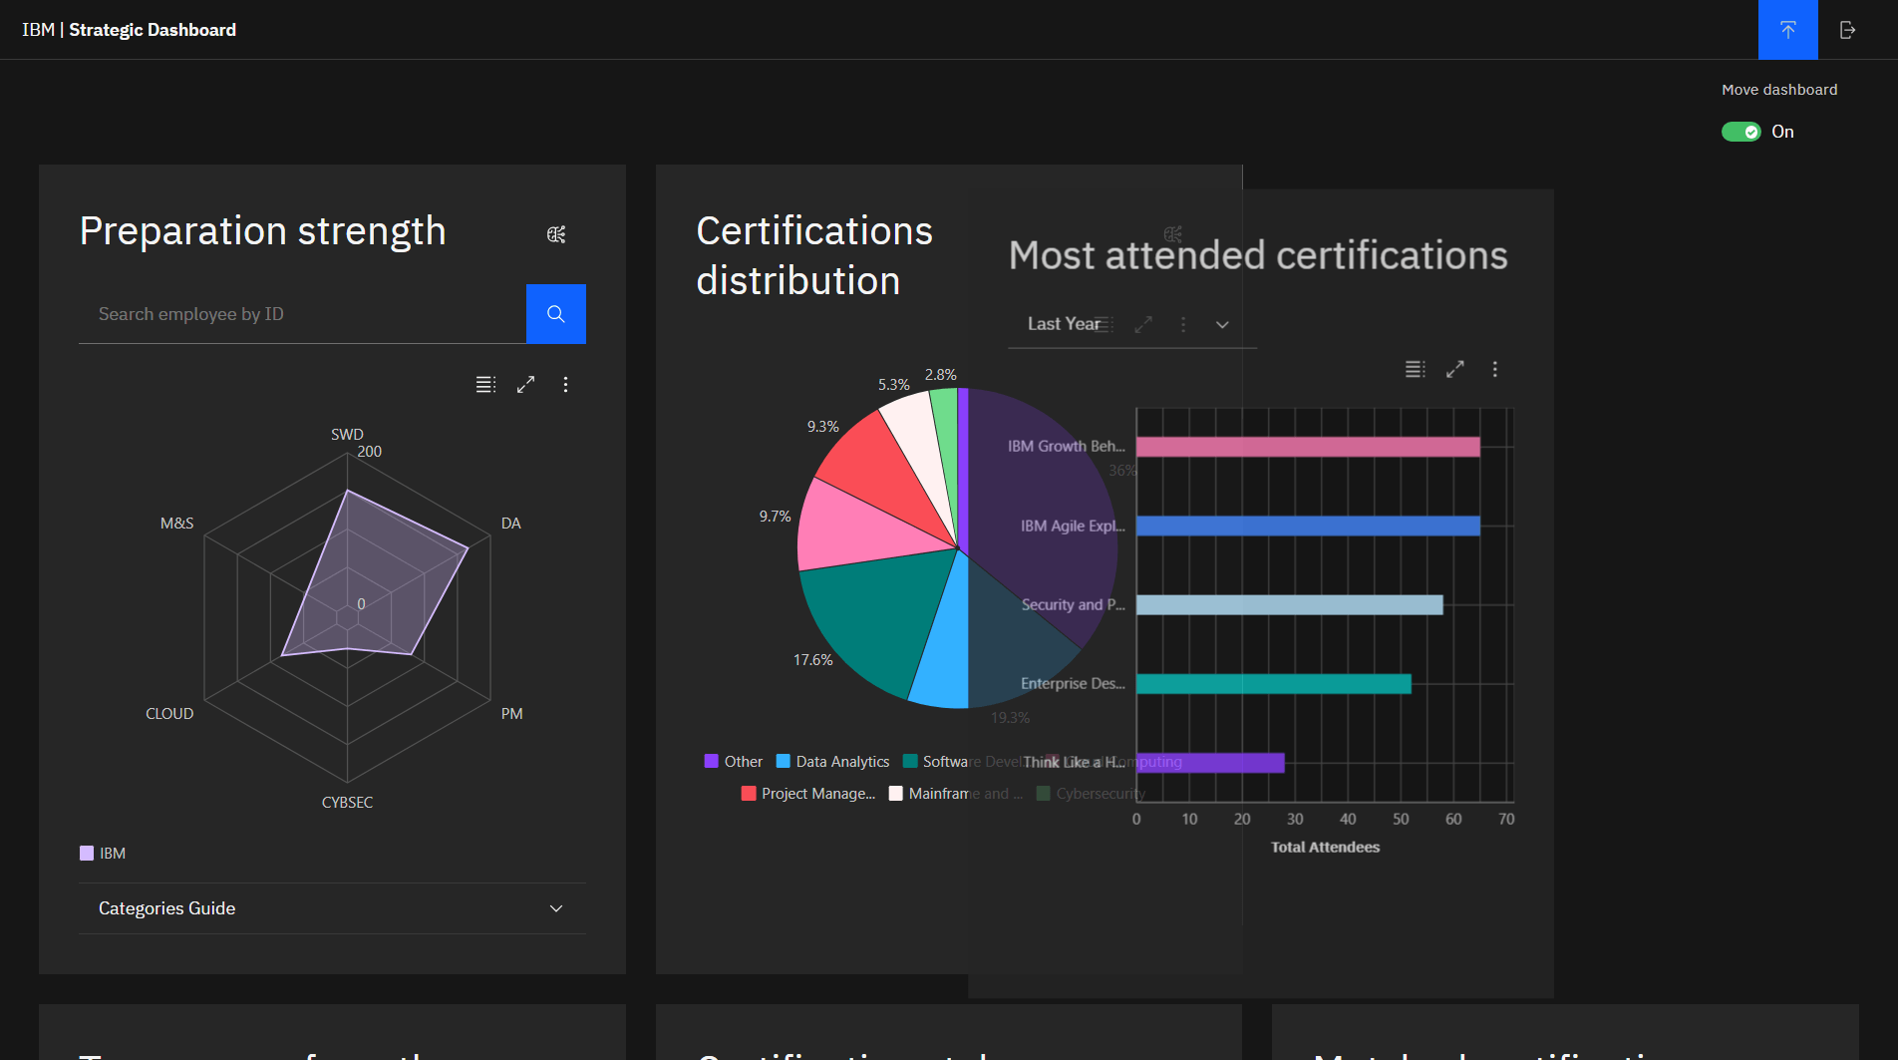
Task: Show bar chart as table icon
Action: pyautogui.click(x=1415, y=370)
